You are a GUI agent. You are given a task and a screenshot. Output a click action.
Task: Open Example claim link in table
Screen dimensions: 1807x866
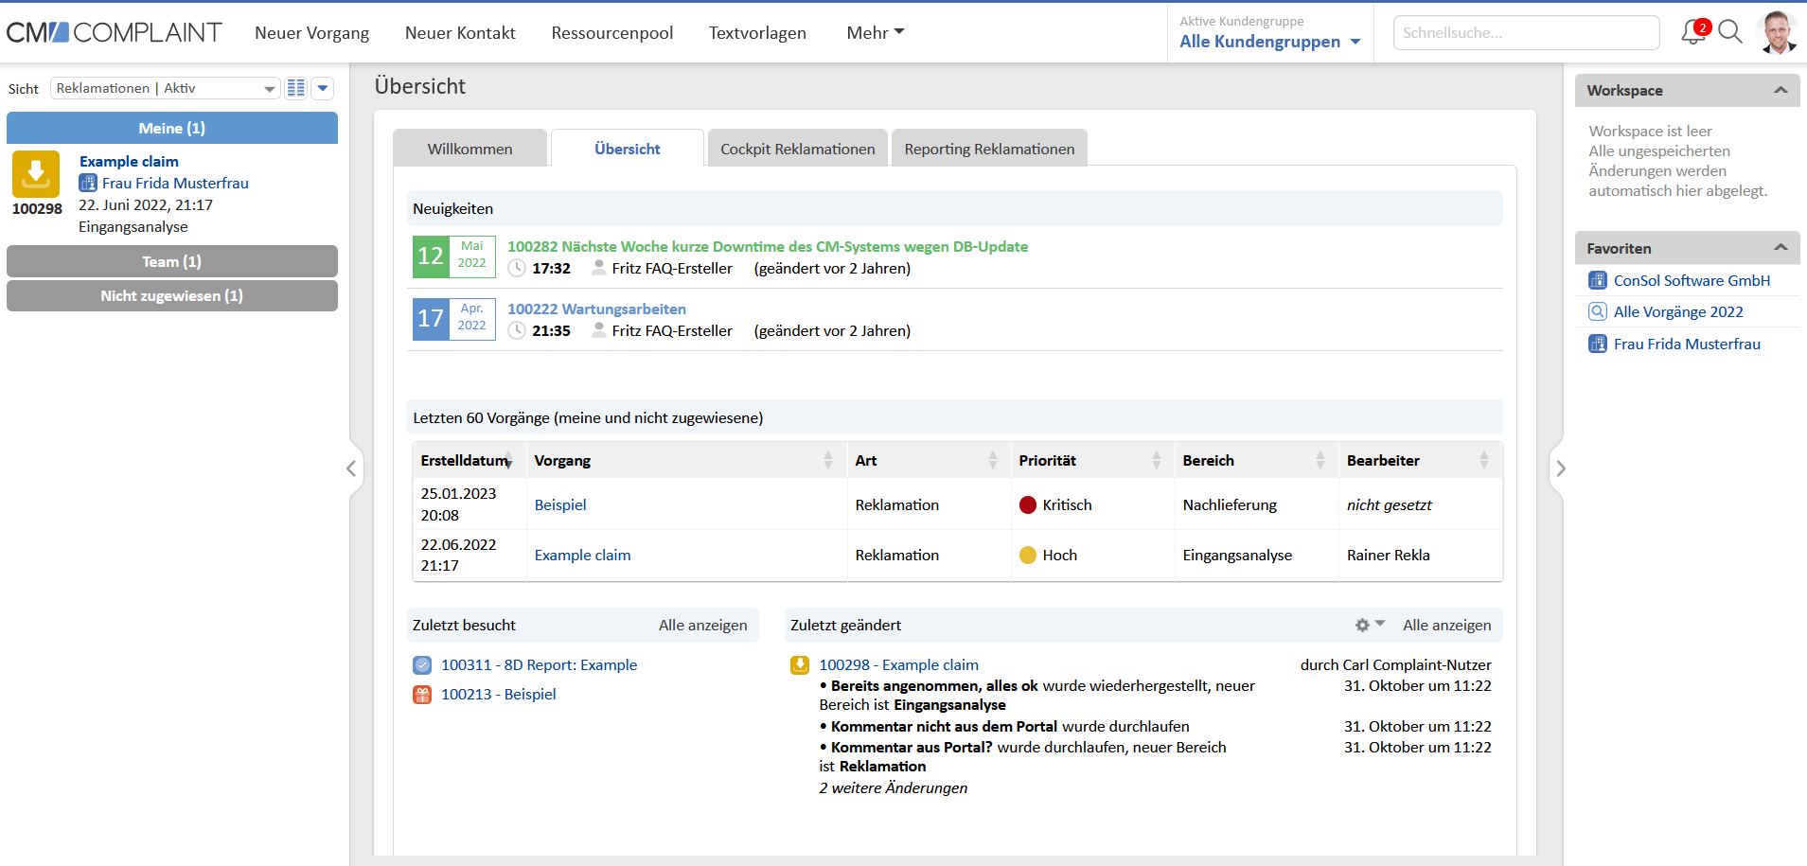pyautogui.click(x=582, y=555)
